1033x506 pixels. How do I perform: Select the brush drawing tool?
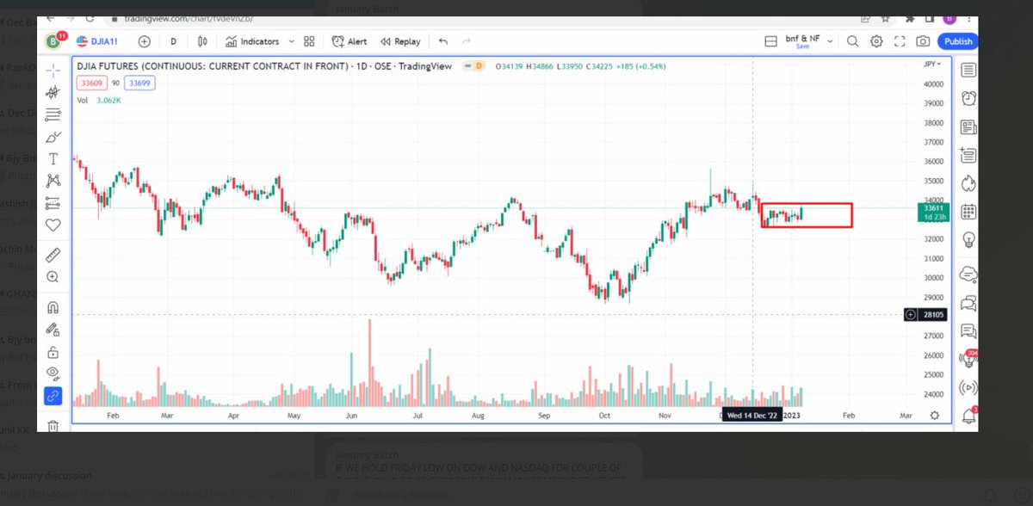pyautogui.click(x=53, y=136)
